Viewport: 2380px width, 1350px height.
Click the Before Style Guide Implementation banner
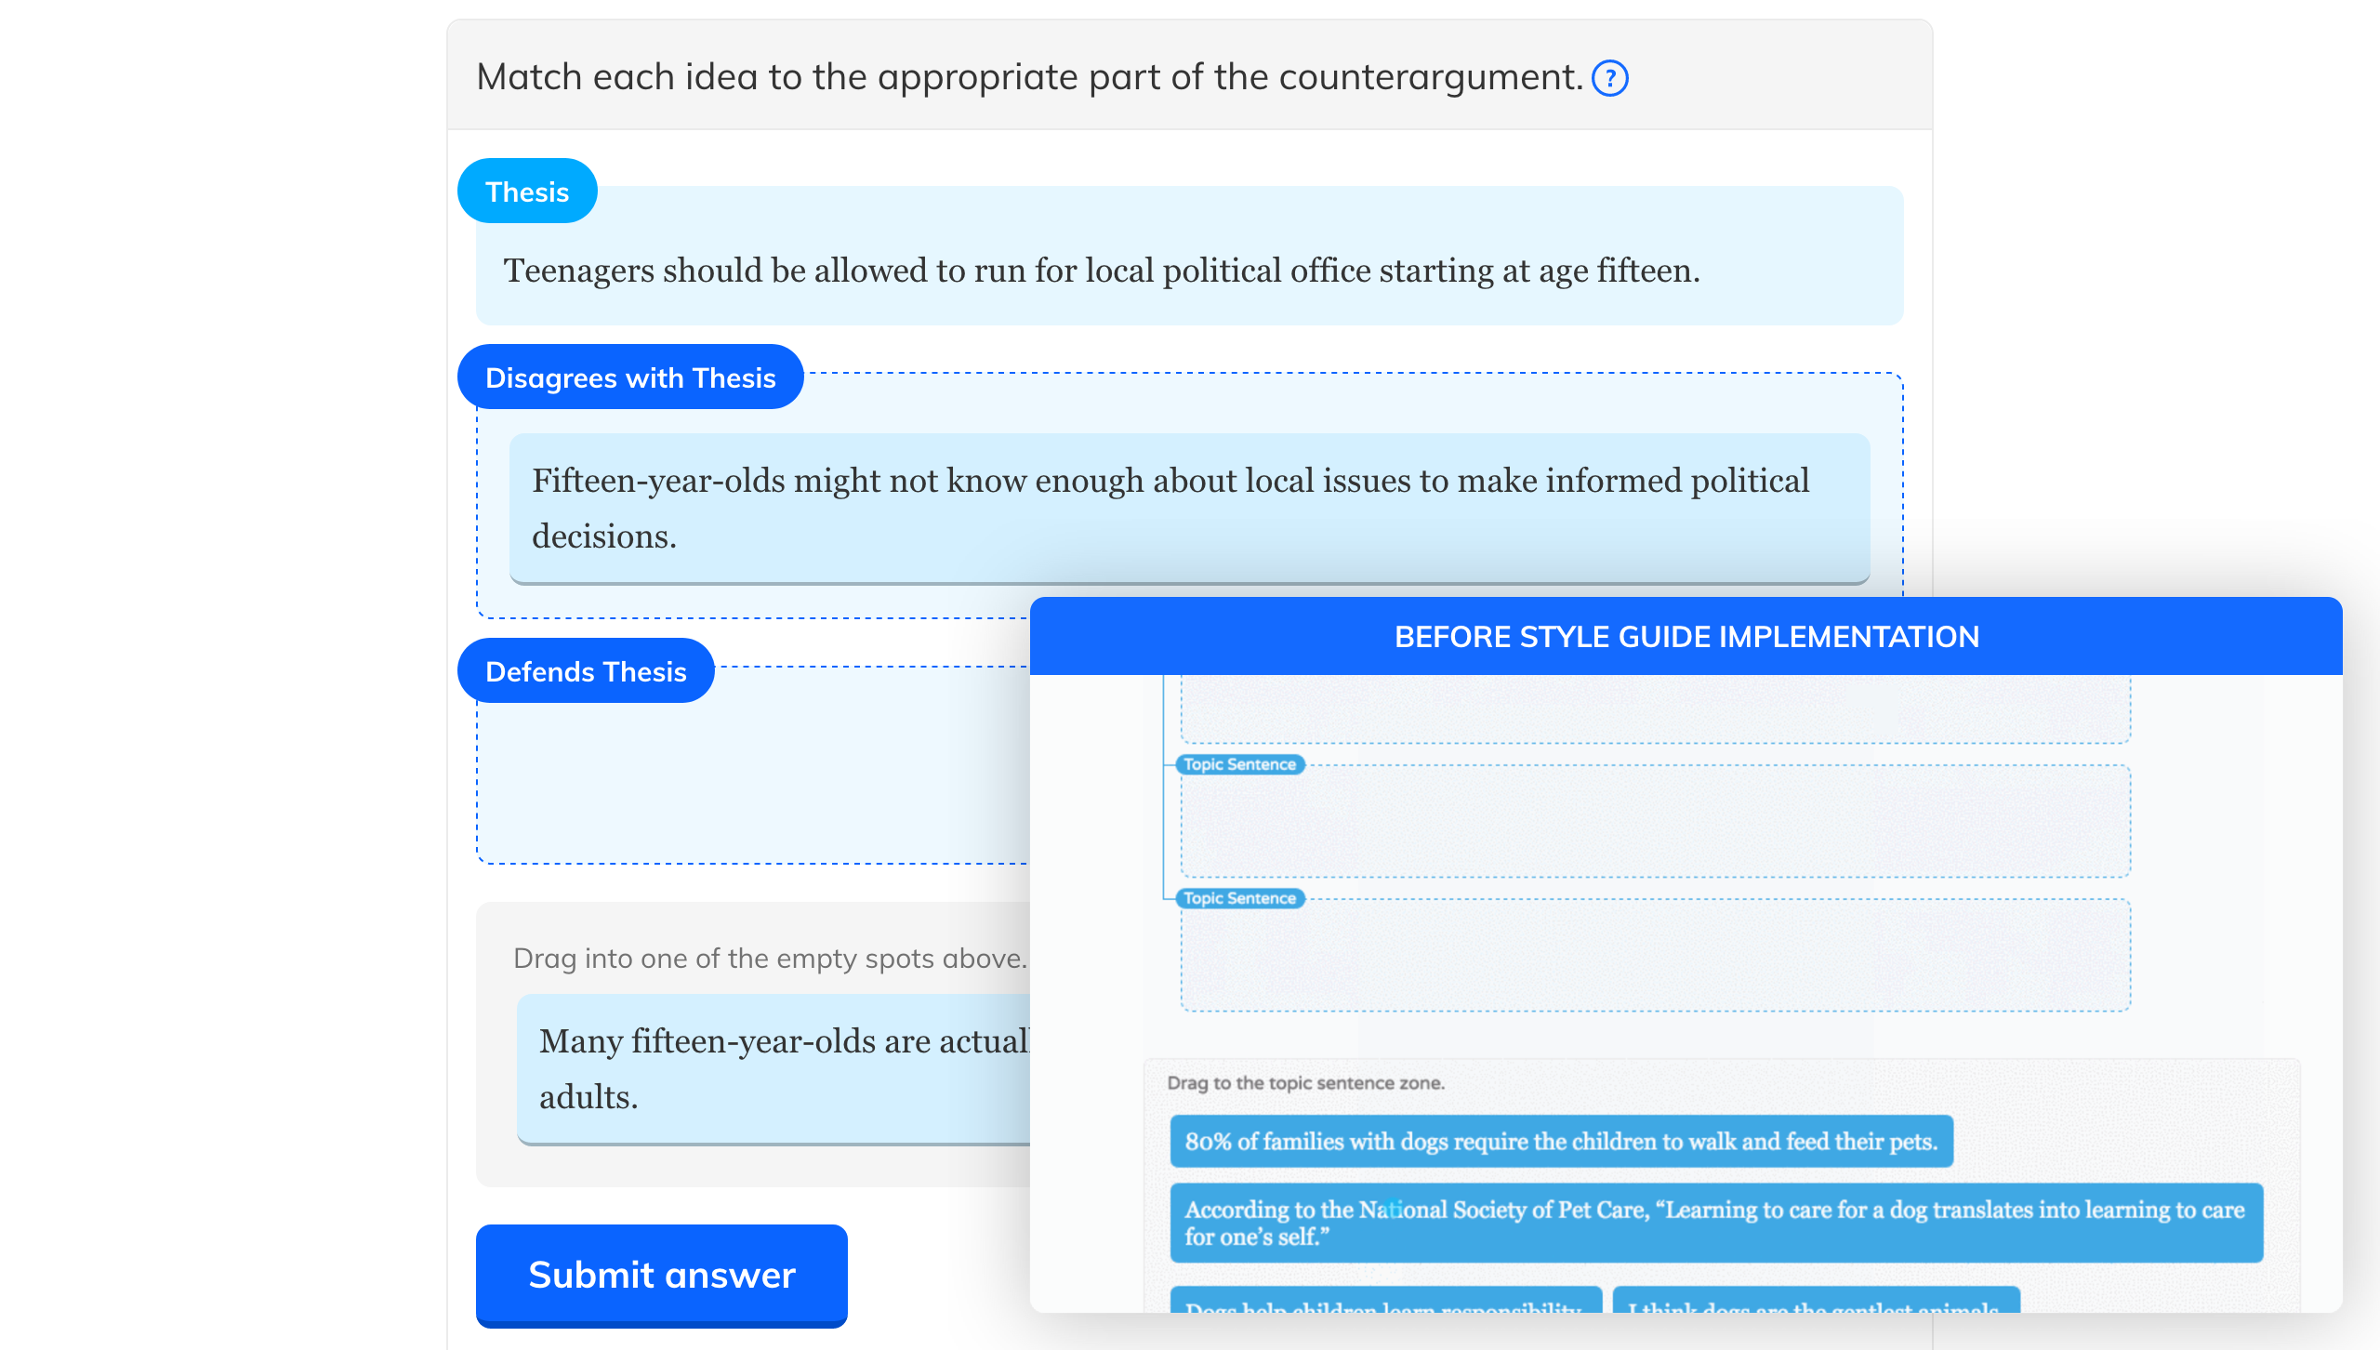(1686, 637)
